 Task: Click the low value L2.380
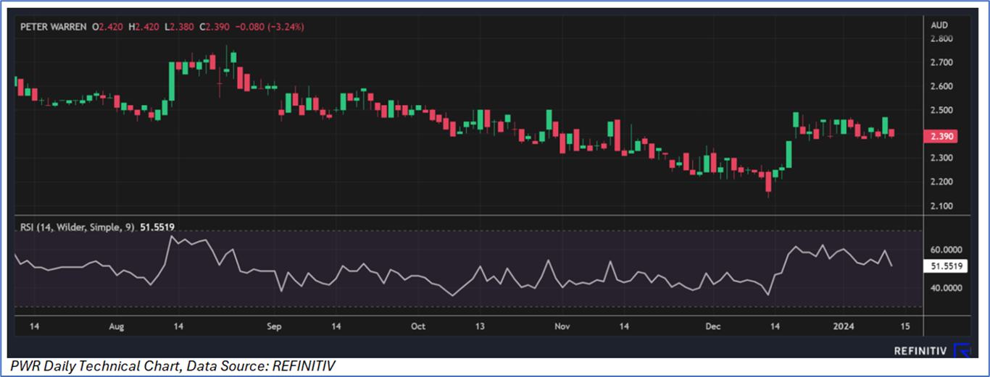(x=178, y=27)
